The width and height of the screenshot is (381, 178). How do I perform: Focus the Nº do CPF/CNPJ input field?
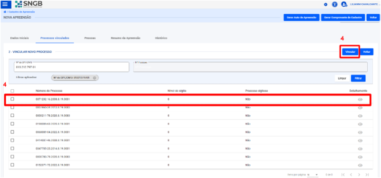(71, 66)
